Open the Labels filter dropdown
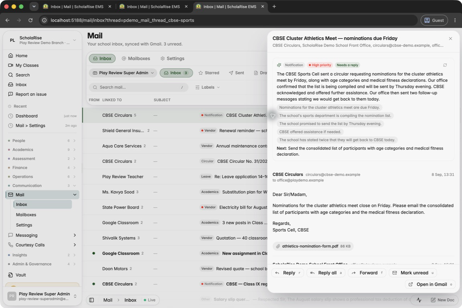 click(x=207, y=87)
